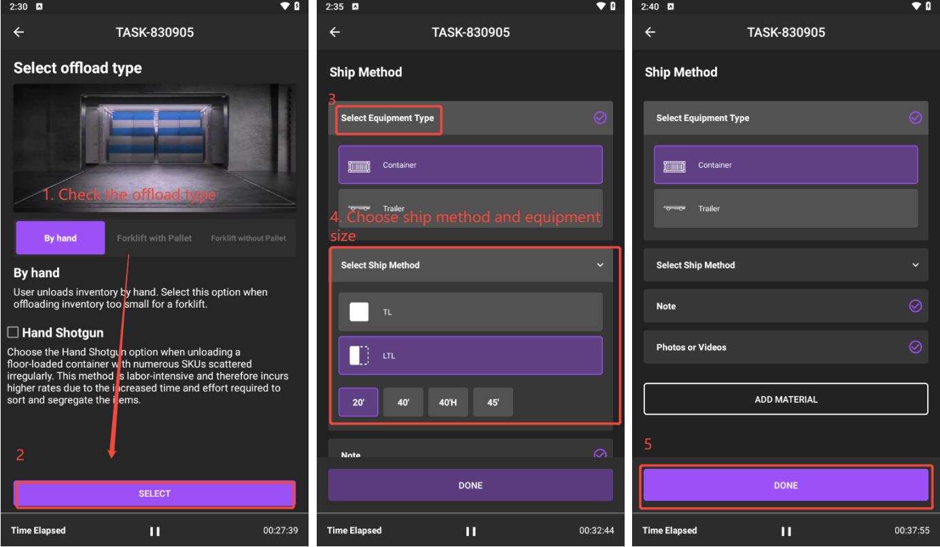Select the 20' equipment size
Image resolution: width=940 pixels, height=547 pixels.
point(358,402)
